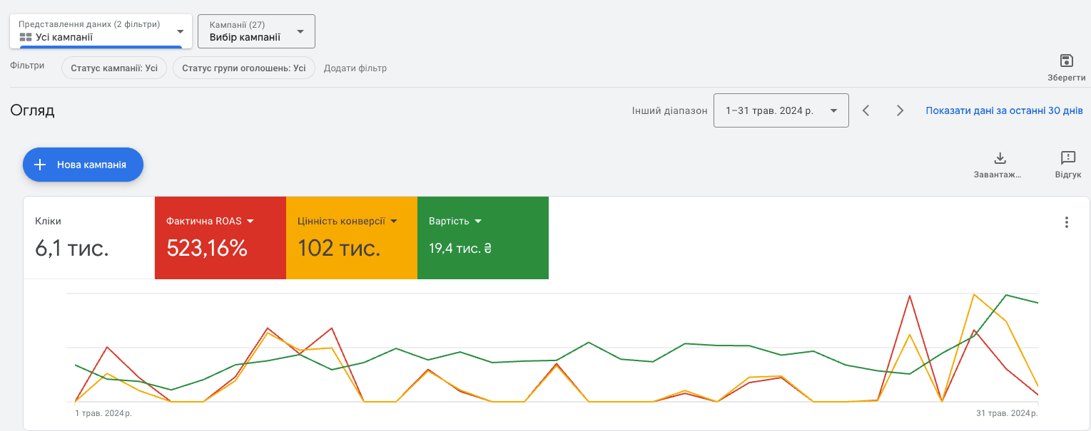Open the three-dot overflow menu on chart card

[x=1067, y=222]
